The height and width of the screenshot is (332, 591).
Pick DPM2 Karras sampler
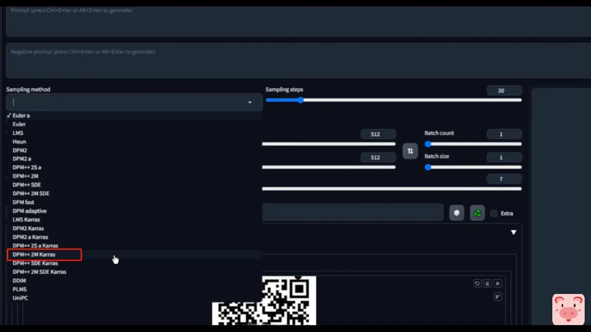pos(134,228)
